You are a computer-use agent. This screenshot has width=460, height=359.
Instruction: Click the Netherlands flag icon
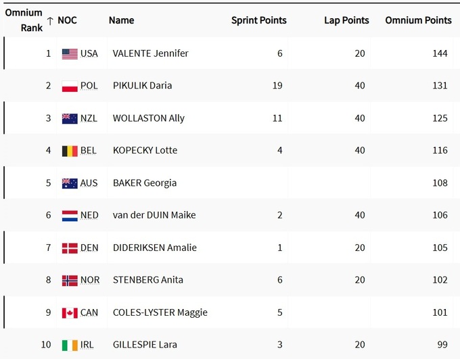point(70,216)
